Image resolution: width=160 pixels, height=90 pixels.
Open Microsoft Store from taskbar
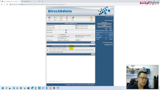[x=28, y=88]
